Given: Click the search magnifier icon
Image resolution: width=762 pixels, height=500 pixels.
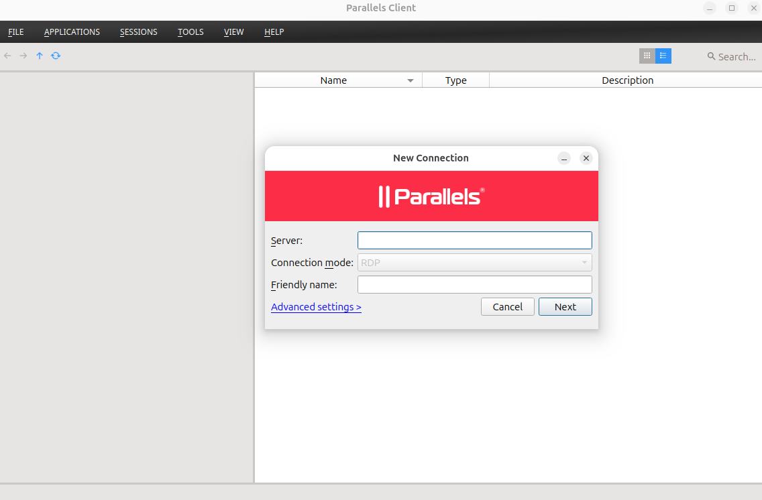Looking at the screenshot, I should click(711, 56).
